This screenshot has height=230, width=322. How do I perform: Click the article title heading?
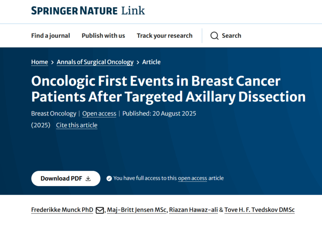tap(168, 89)
